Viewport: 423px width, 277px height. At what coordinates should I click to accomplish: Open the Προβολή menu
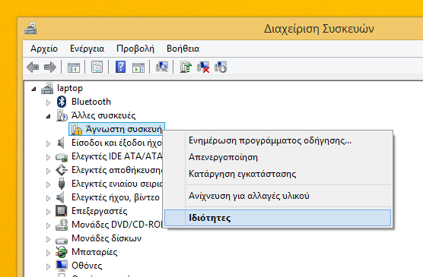click(135, 49)
